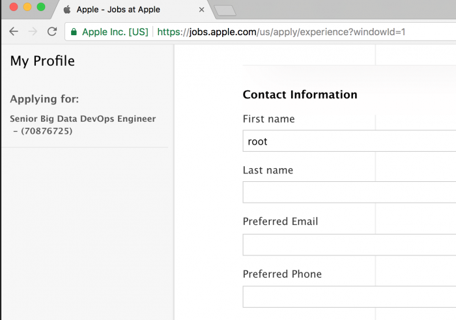Screen dimensions: 456x320
Task: Open a new browser tab
Action: [225, 10]
